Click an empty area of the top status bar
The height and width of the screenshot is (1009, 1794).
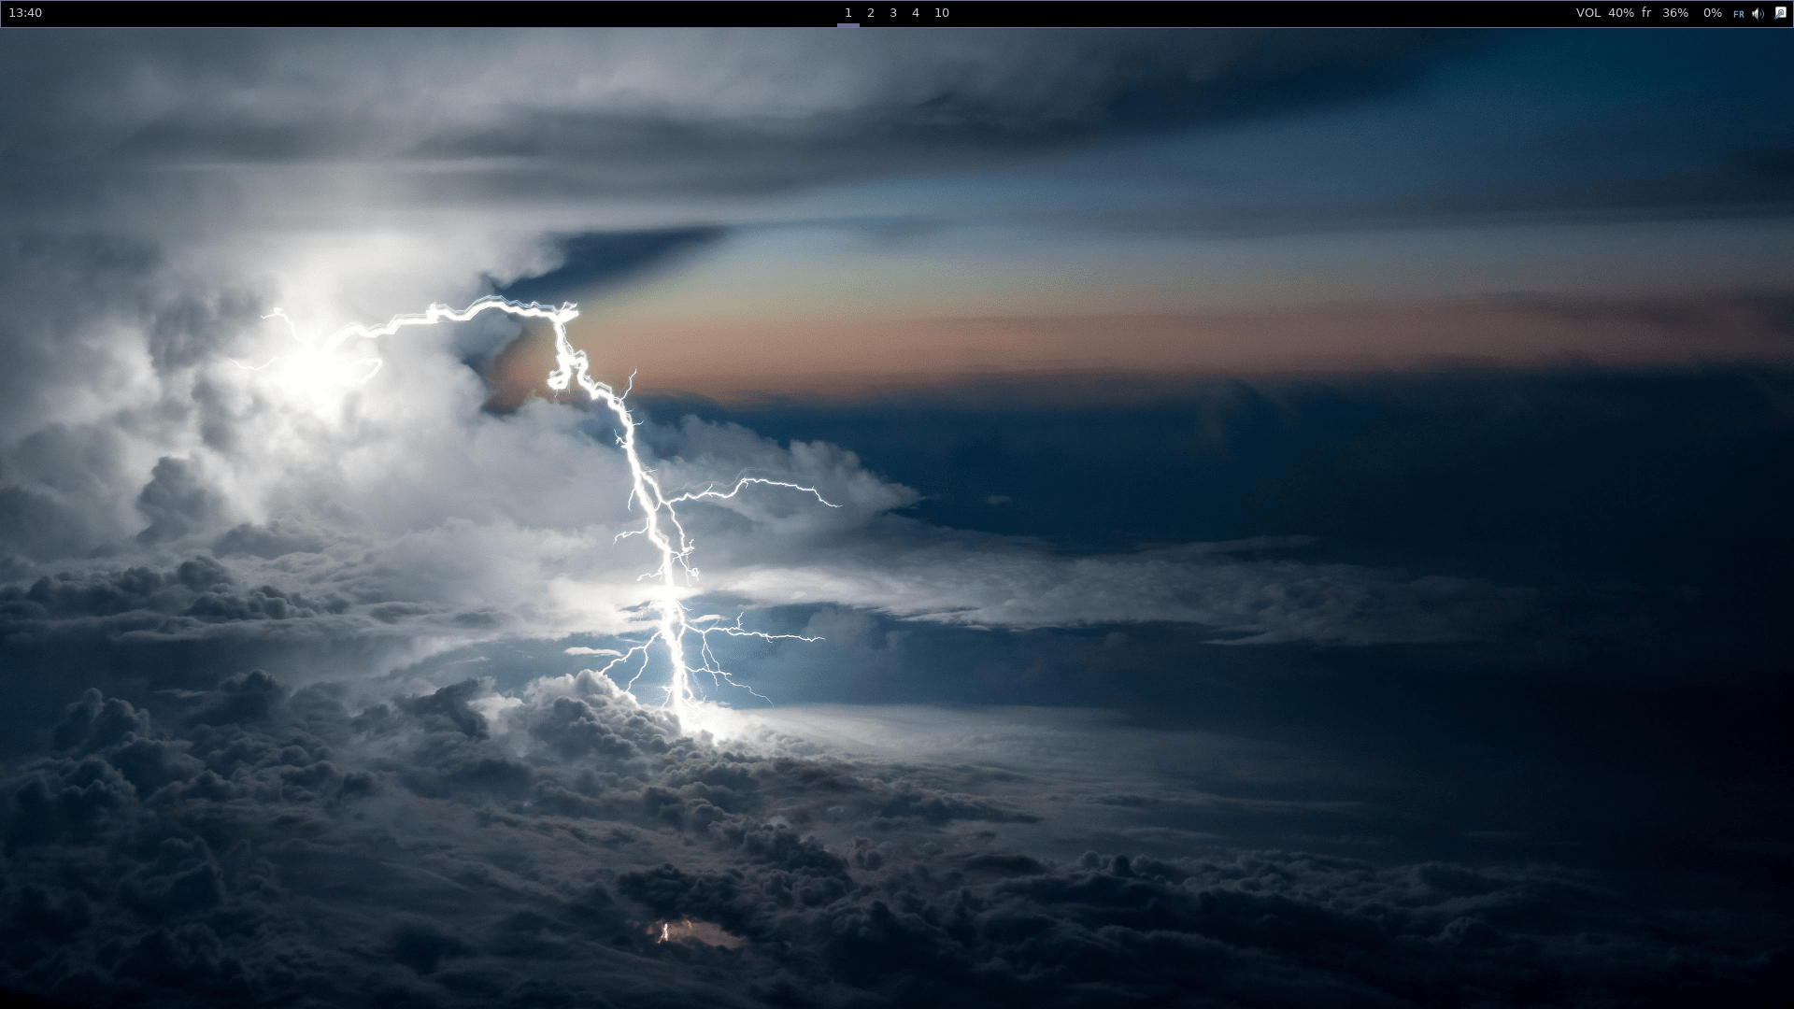coord(467,13)
